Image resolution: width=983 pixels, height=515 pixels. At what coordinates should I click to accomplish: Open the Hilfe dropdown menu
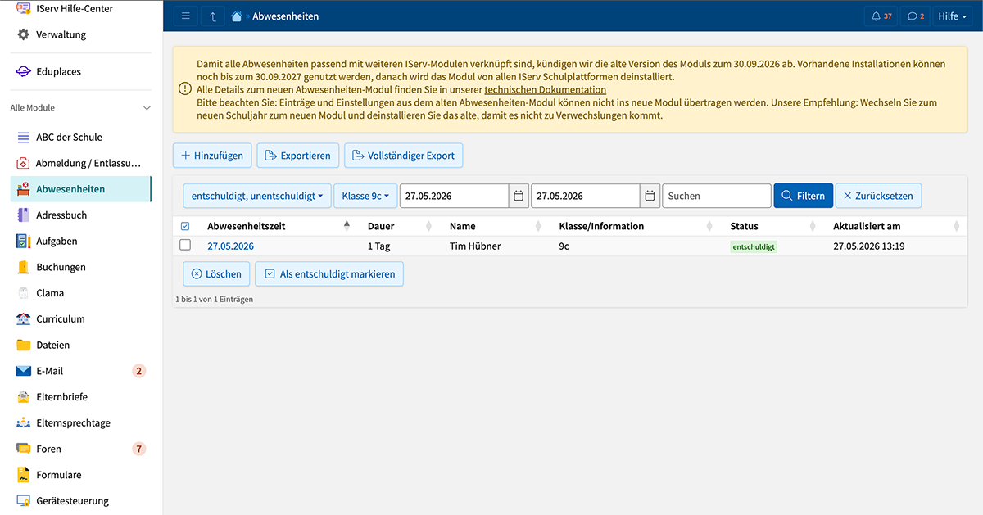point(953,16)
